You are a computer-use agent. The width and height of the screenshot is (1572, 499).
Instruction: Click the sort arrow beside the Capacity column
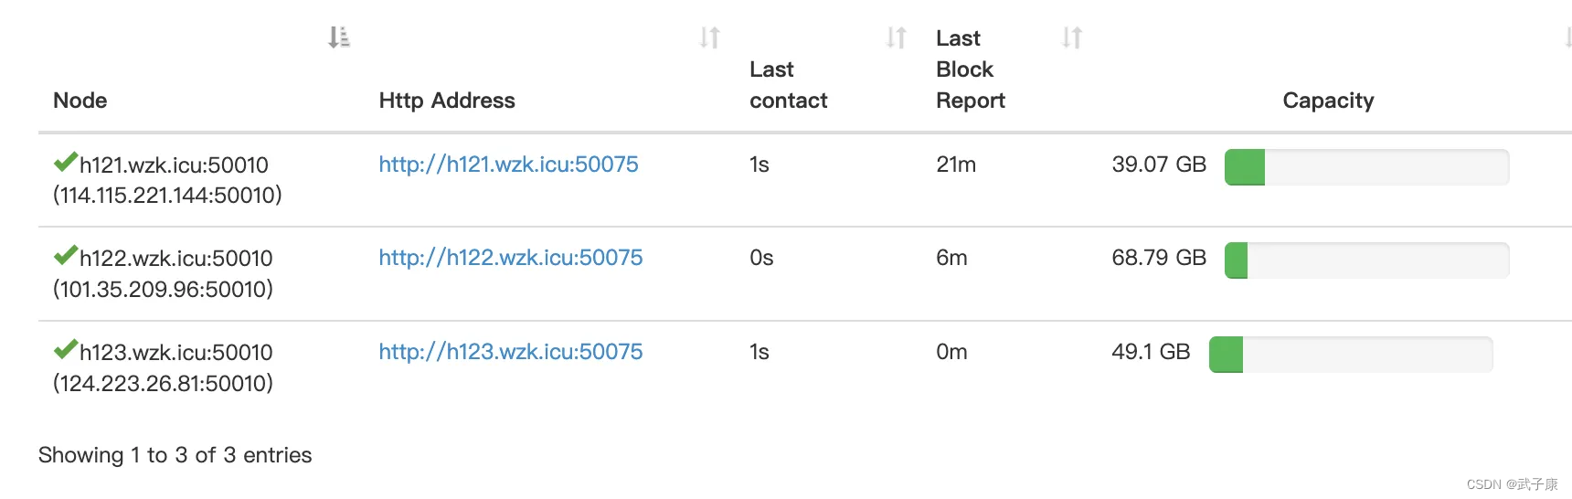(1567, 37)
